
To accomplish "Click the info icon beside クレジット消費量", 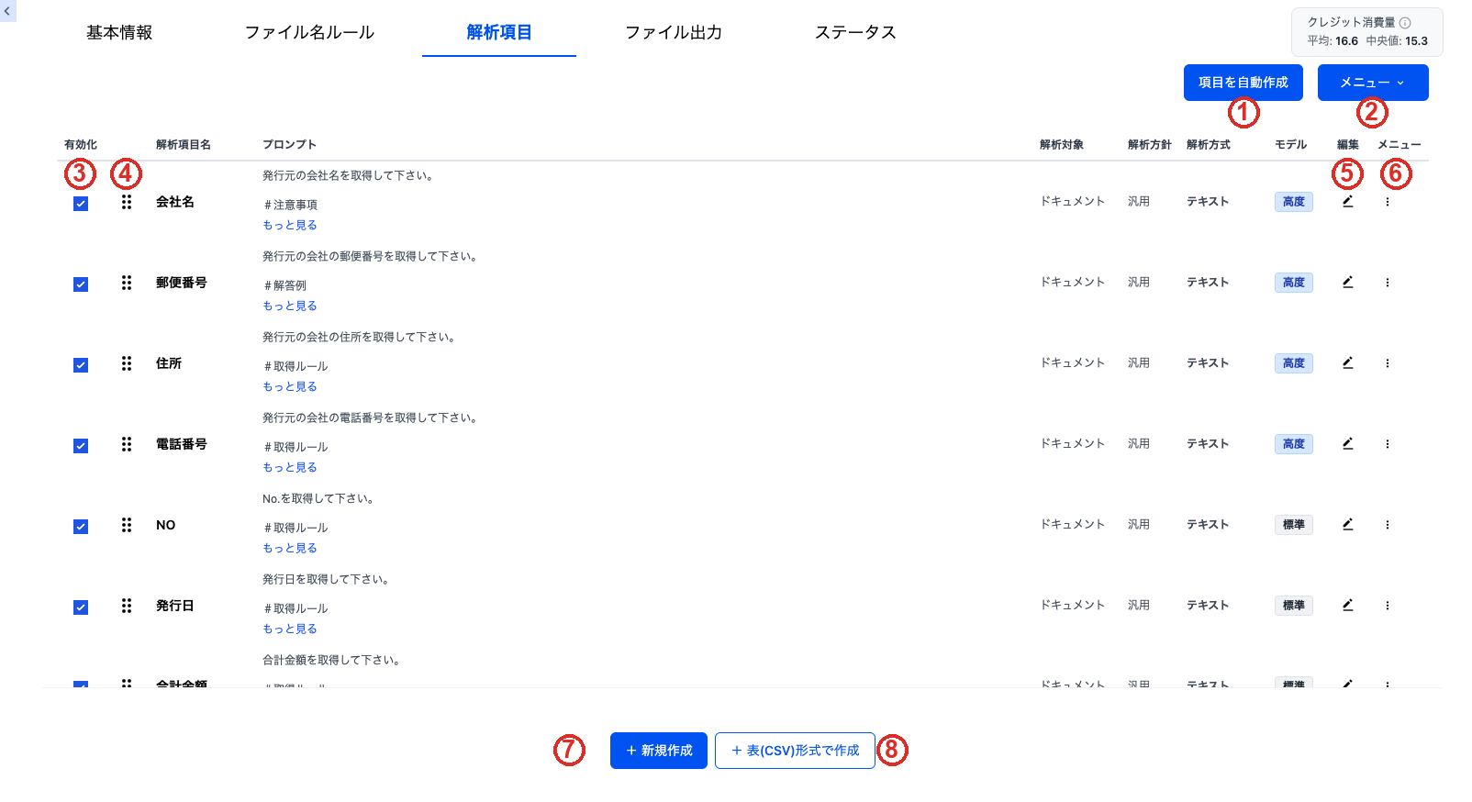I will coord(1405,23).
